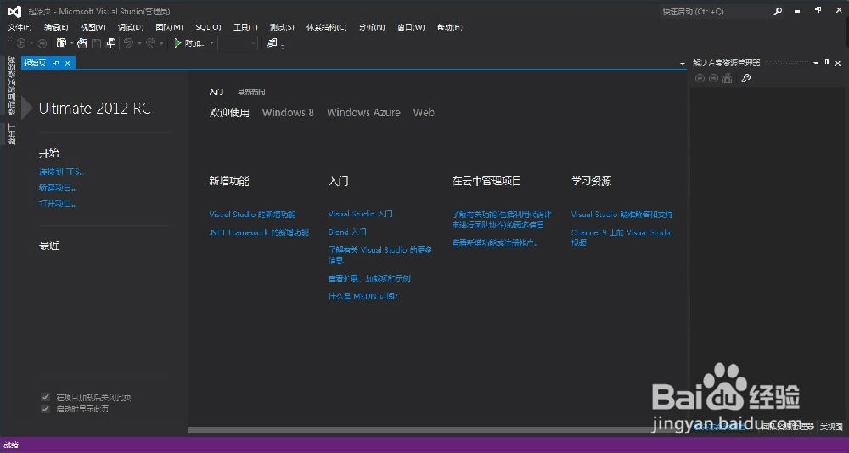Open the 测试(S) menu
The height and width of the screenshot is (453, 849).
(x=282, y=27)
